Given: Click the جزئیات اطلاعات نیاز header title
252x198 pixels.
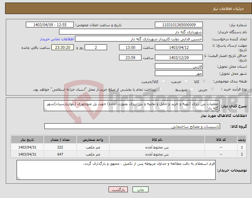Looking at the screenshot, I should point(228,9).
